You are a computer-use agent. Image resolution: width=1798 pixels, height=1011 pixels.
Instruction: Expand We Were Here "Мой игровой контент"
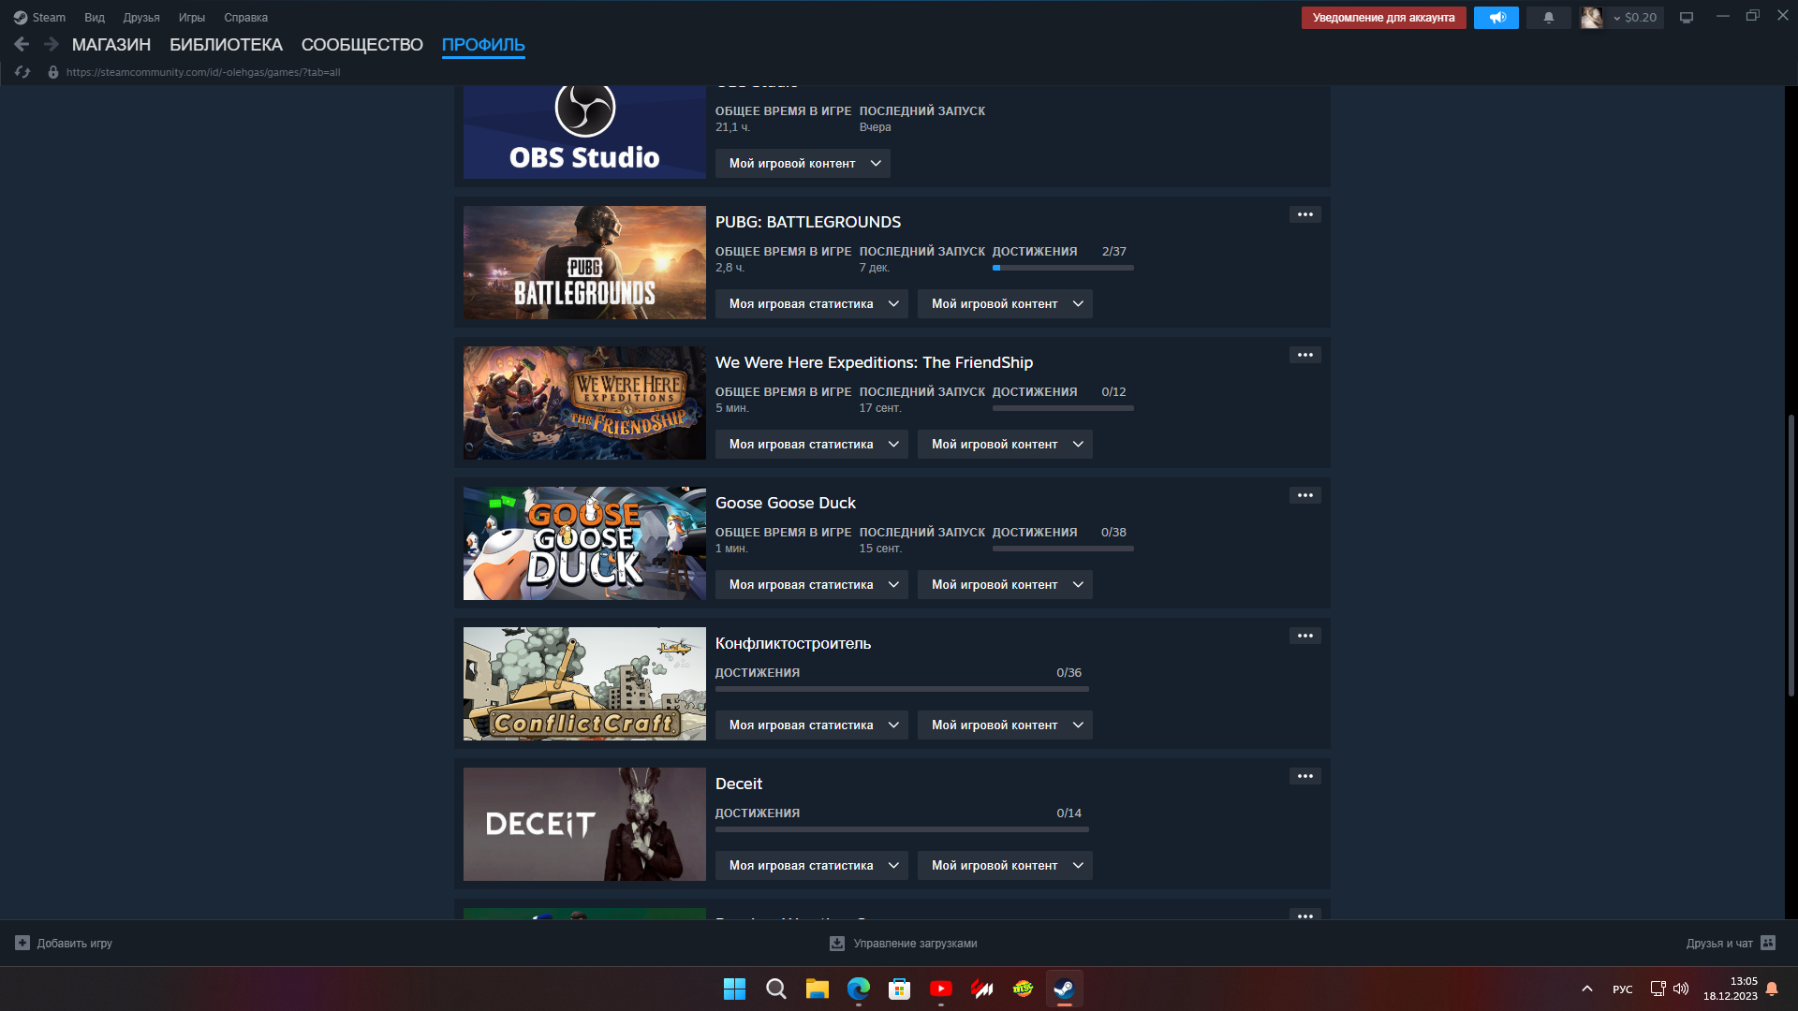coord(1005,444)
